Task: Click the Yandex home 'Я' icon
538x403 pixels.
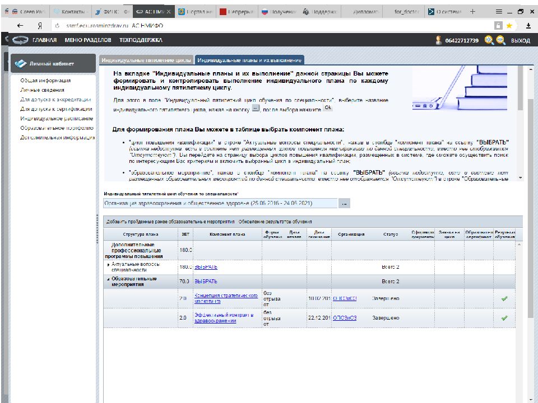Action: click(40, 26)
